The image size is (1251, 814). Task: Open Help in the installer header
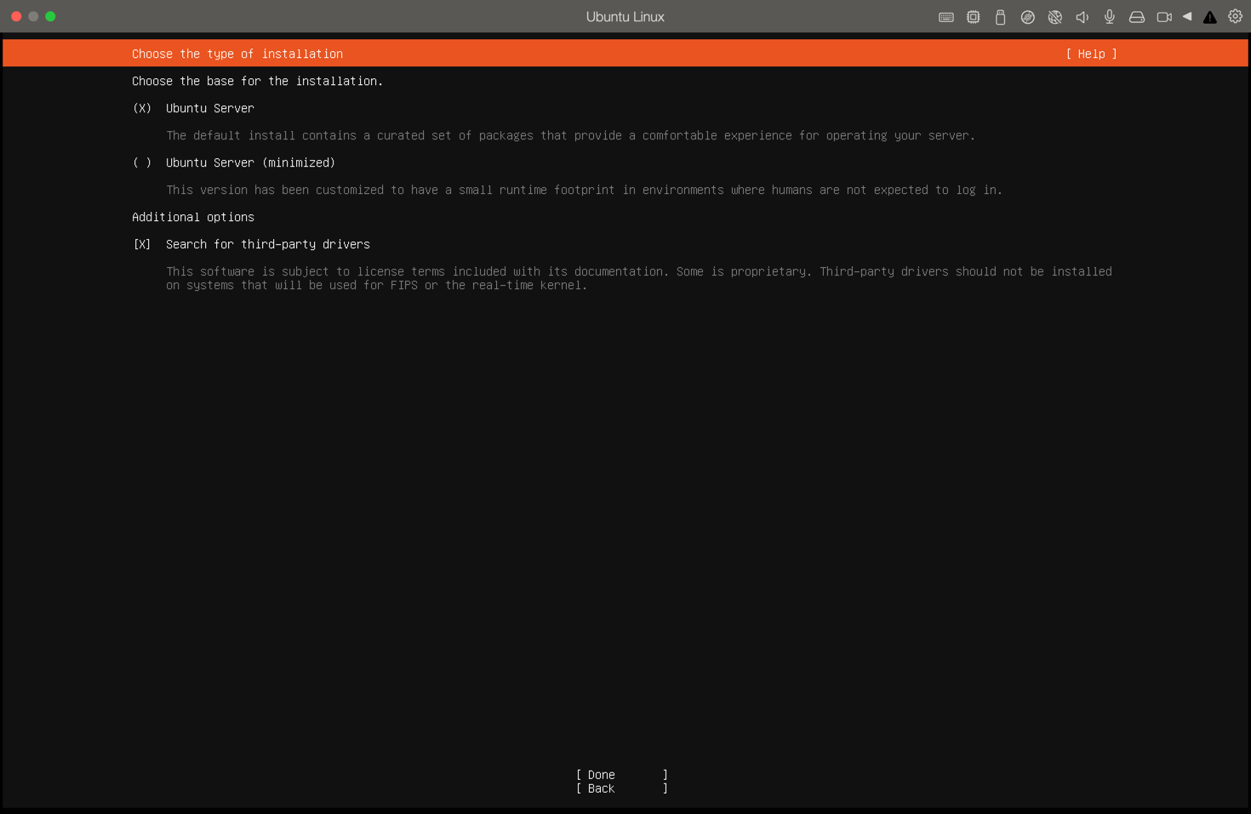coord(1091,54)
